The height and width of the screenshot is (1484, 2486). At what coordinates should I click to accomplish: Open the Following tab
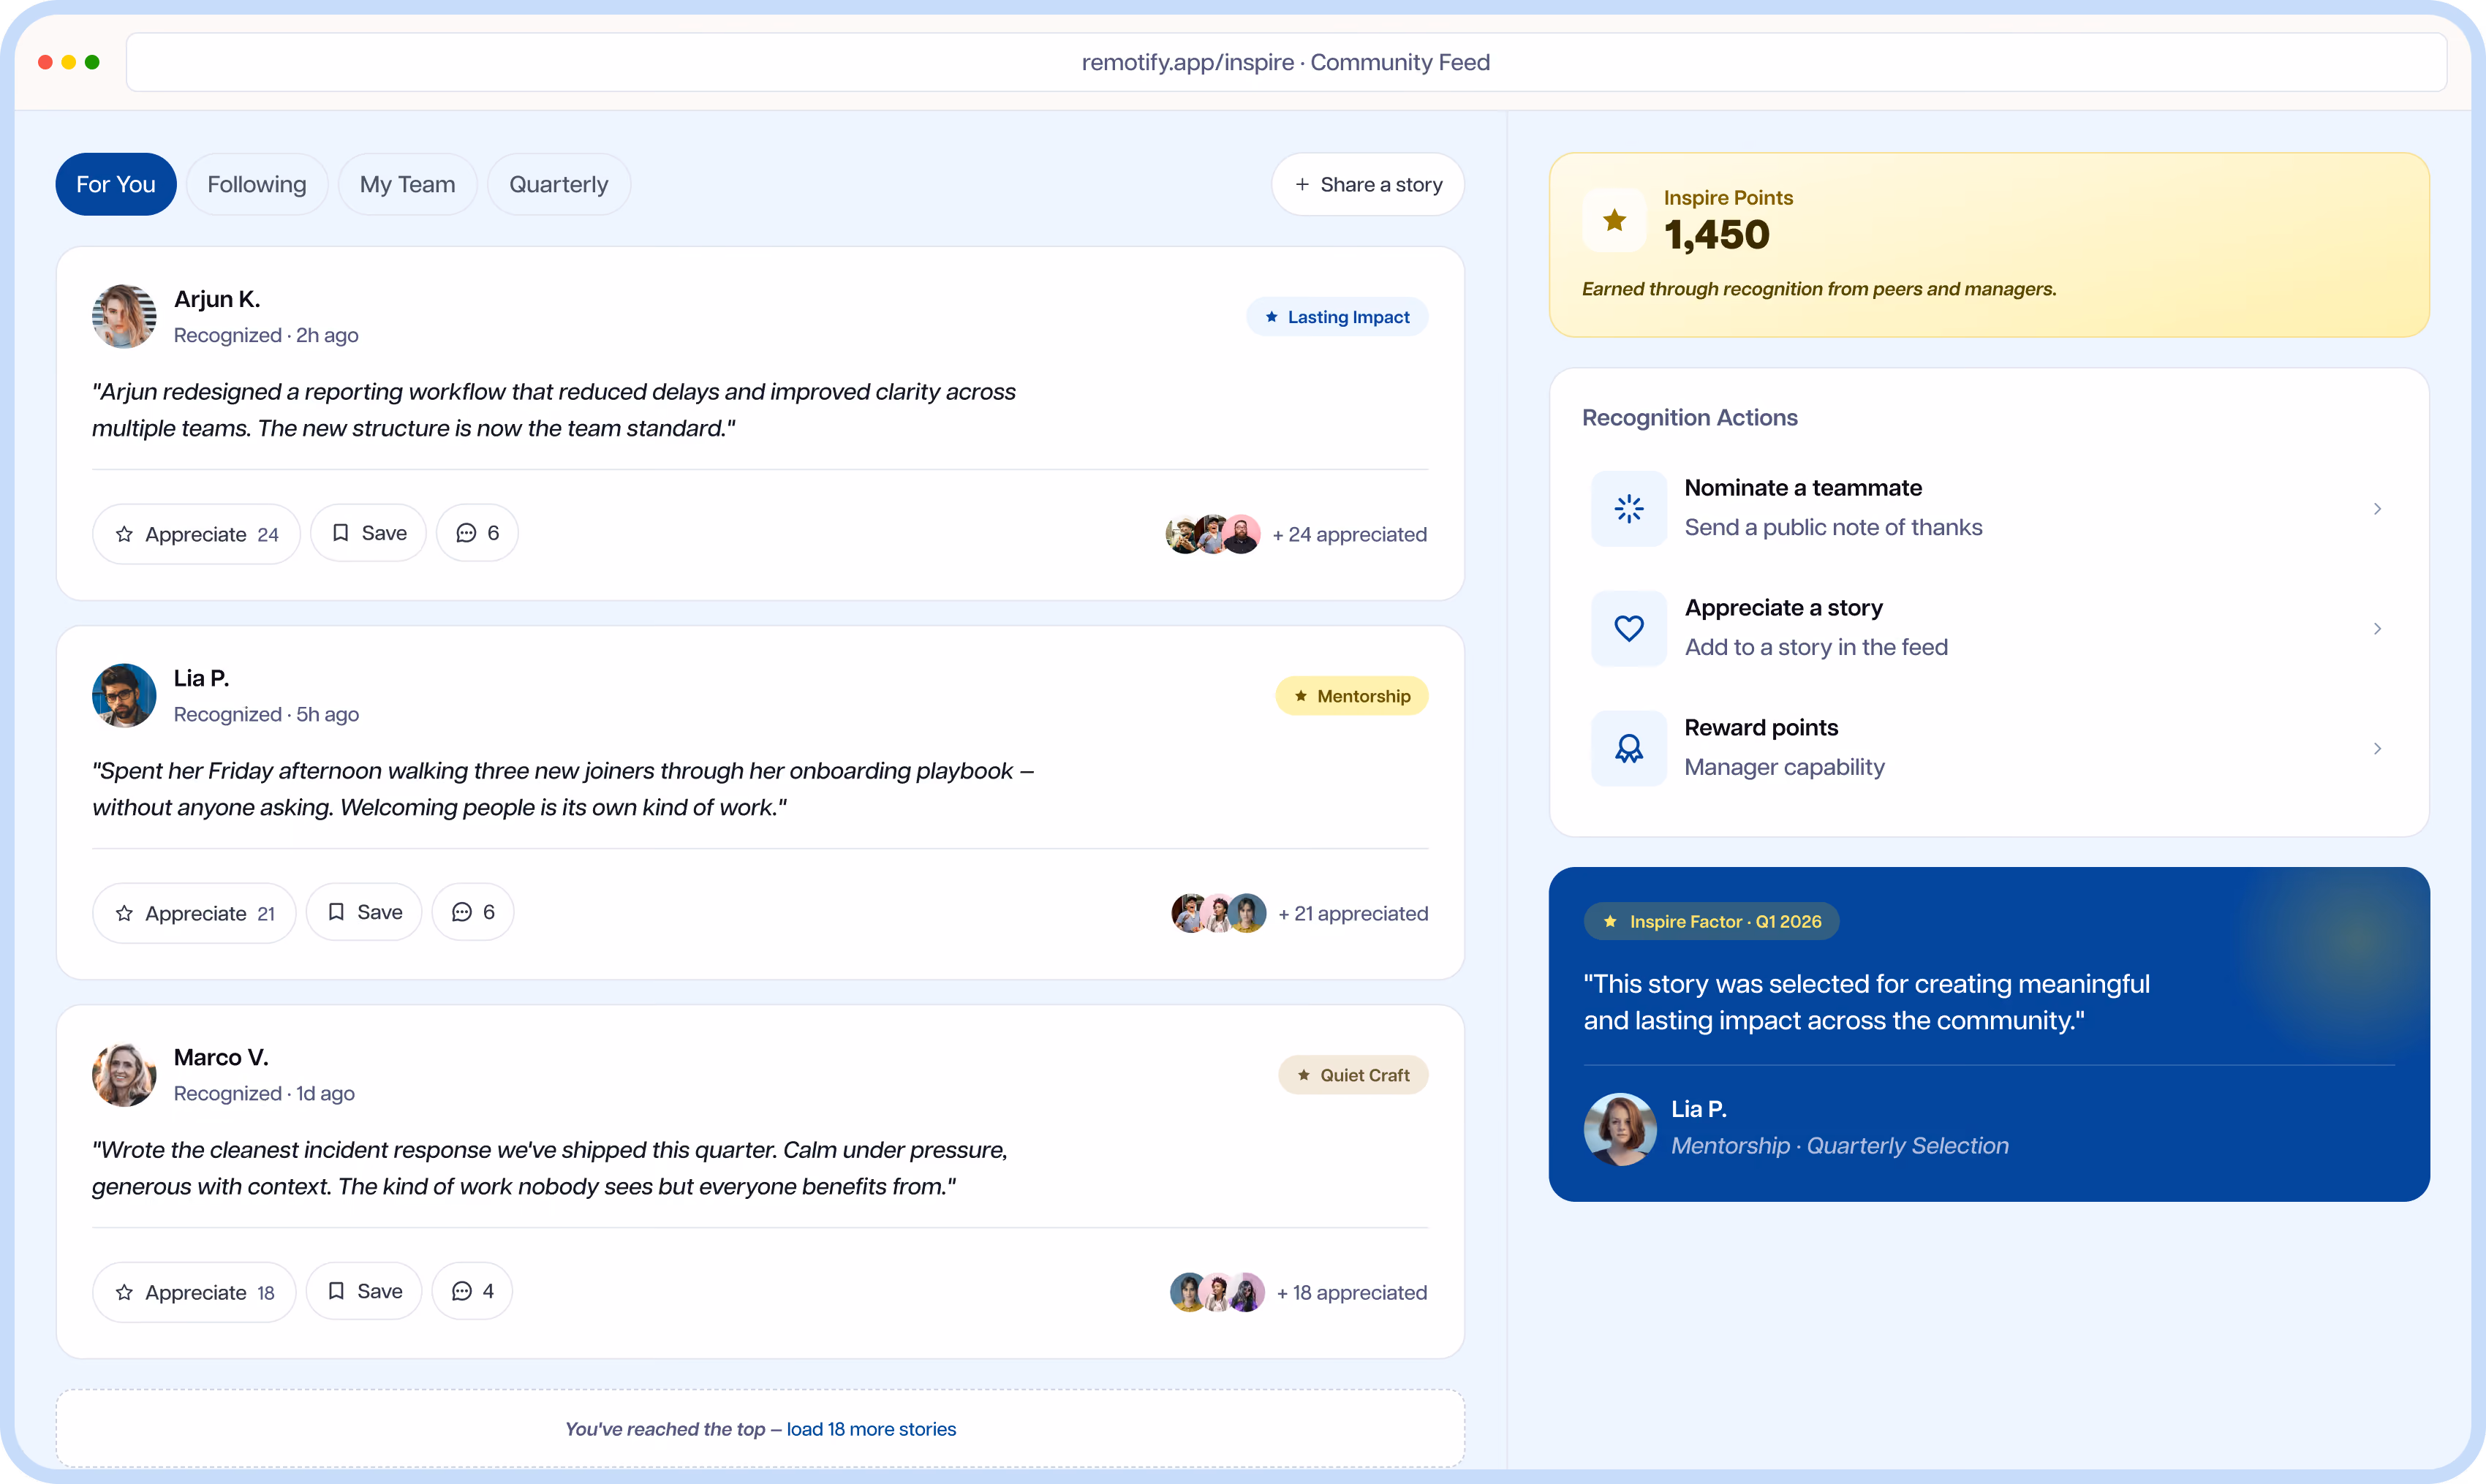pyautogui.click(x=257, y=184)
